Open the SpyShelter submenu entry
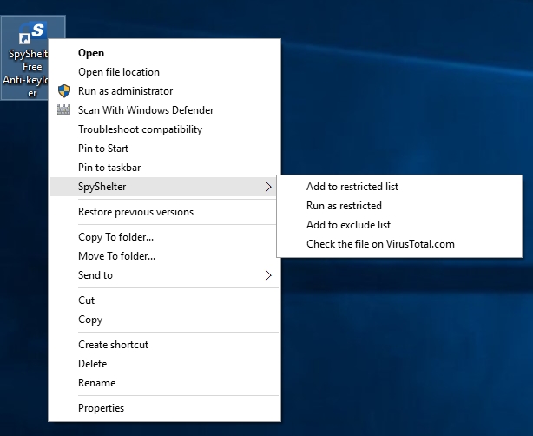The width and height of the screenshot is (533, 436). pos(165,187)
